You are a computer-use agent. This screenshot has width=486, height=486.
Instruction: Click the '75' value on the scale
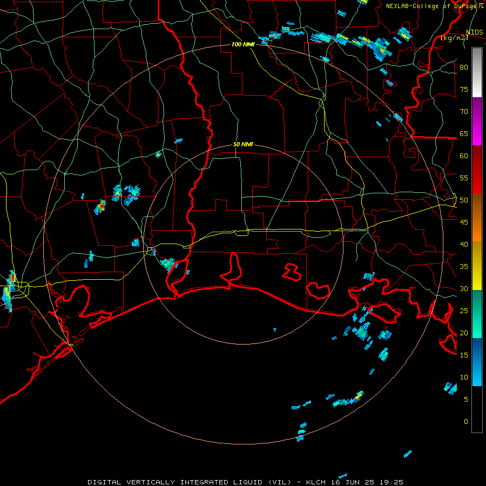click(x=464, y=89)
